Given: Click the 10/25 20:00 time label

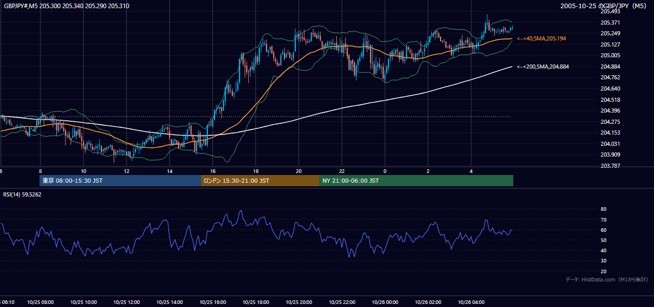Looking at the screenshot, I should pos(298,302).
